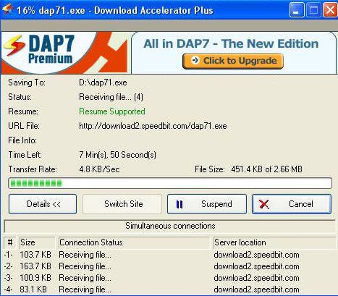Select connection row 1 with 103.7 KB
This screenshot has height=296, width=338.
click(169, 255)
